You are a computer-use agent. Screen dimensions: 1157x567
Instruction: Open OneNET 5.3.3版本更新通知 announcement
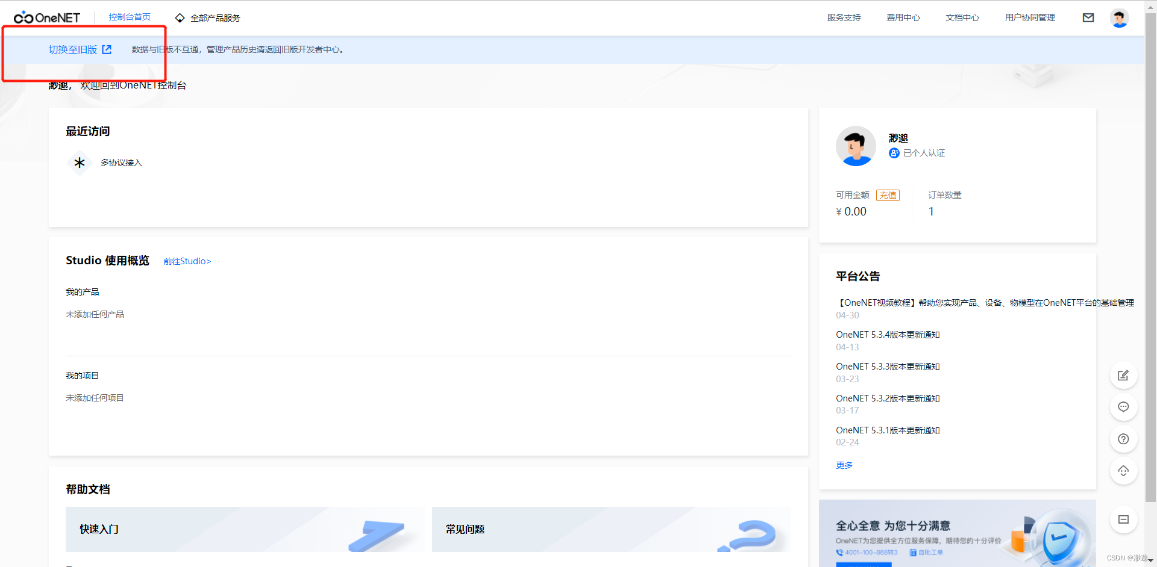888,367
